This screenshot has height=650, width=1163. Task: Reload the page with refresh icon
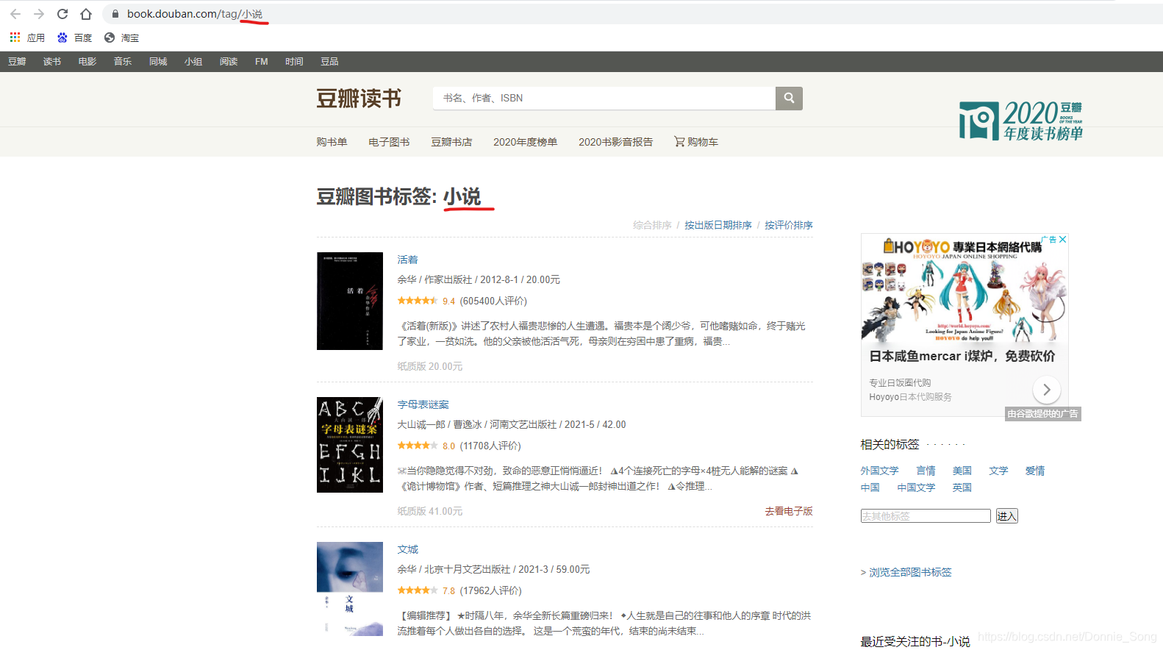[x=62, y=14]
